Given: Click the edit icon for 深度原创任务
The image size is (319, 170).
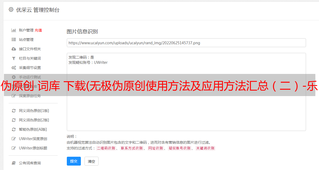Looking at the screenshot, I should [x=14, y=96].
